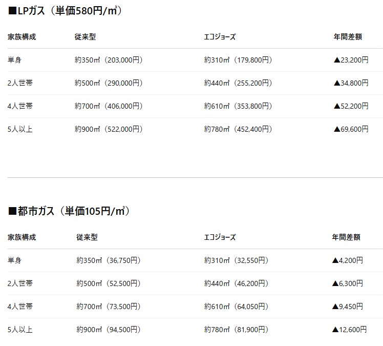
Task: Select the 家族構成 header in the LPガス table
Action: tap(22, 37)
